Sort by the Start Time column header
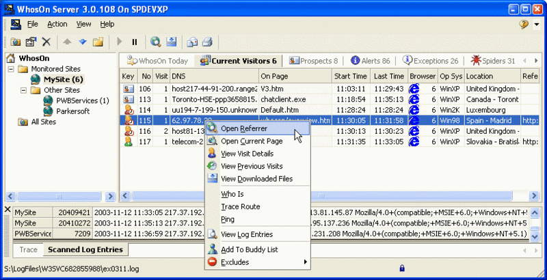Image resolution: width=547 pixels, height=280 pixels. pyautogui.click(x=351, y=76)
